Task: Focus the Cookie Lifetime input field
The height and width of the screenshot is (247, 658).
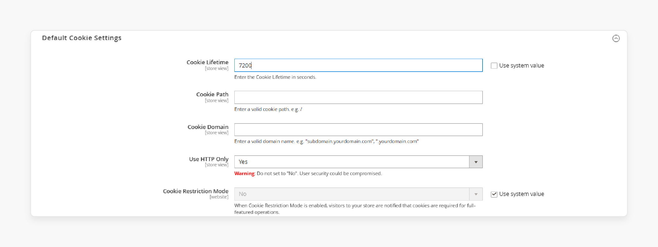Action: pyautogui.click(x=358, y=65)
